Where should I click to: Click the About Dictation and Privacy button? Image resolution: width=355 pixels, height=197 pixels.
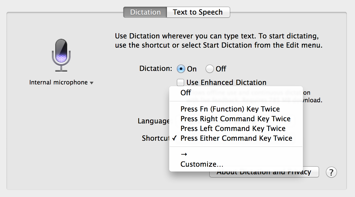264,172
